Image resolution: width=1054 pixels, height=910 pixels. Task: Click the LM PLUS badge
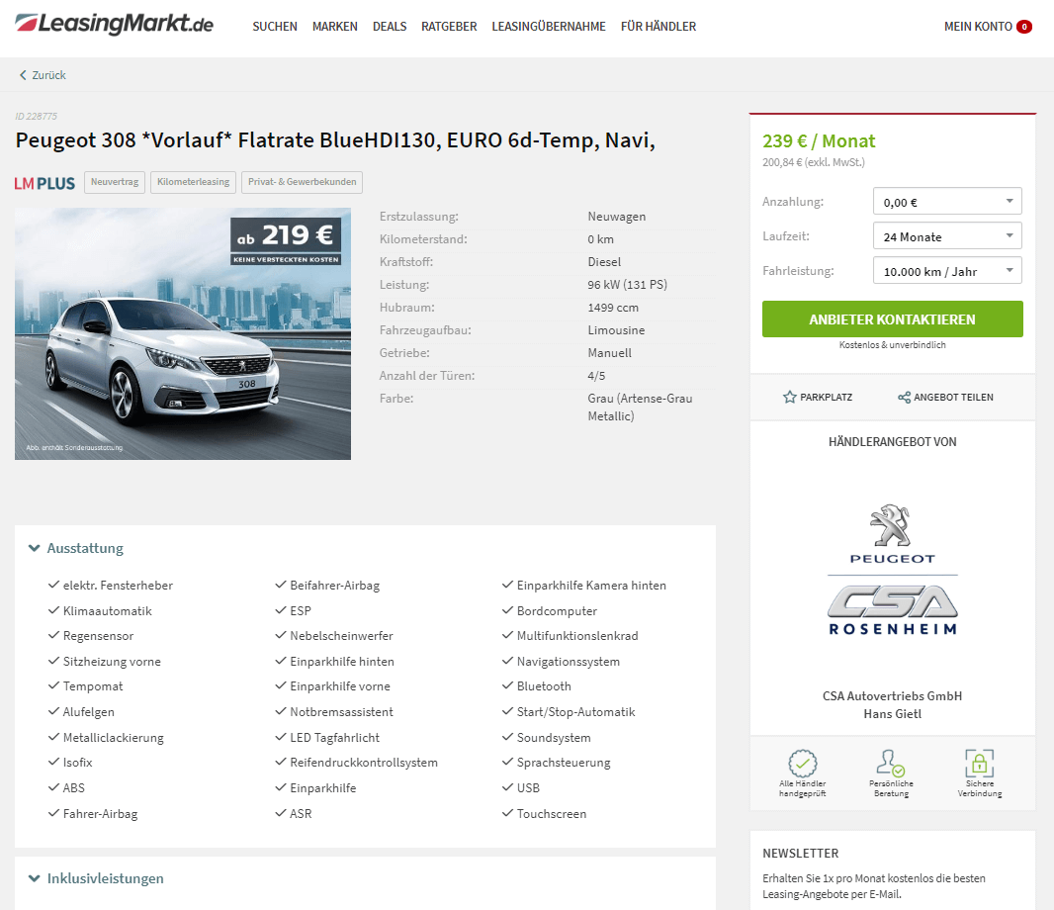point(44,183)
